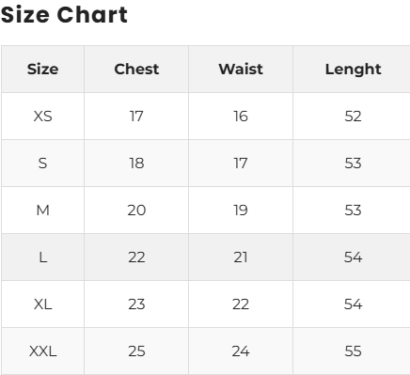Click the chest value 20
Screen dimensions: 410x375
click(136, 211)
